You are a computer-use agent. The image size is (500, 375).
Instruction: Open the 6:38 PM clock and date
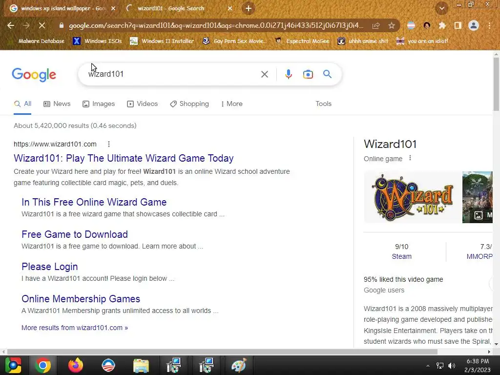pos(478,365)
